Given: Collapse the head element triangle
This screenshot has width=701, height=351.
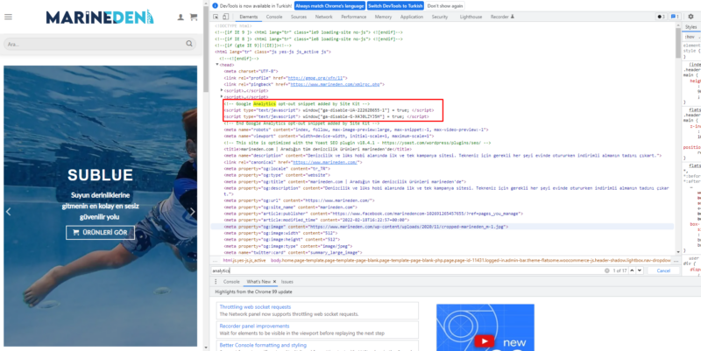Looking at the screenshot, I should tap(216, 65).
